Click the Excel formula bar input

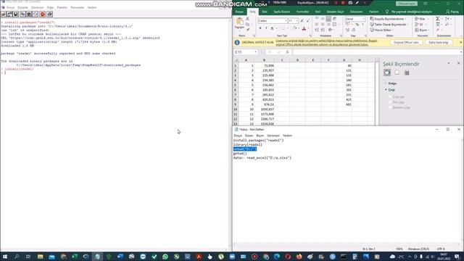(376, 52)
